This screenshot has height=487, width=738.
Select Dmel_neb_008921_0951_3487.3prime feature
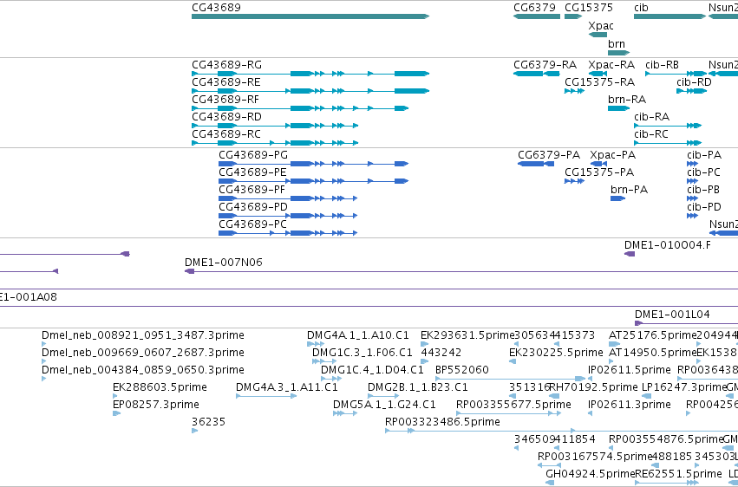(143, 335)
